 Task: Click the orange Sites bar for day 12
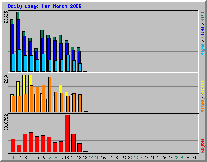coord(80,103)
